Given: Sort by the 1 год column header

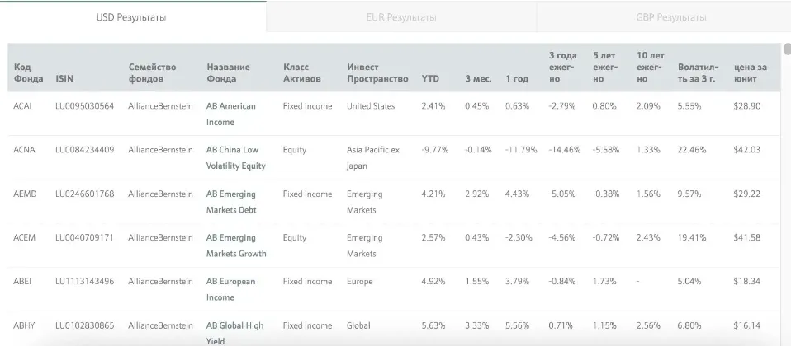Looking at the screenshot, I should [517, 79].
